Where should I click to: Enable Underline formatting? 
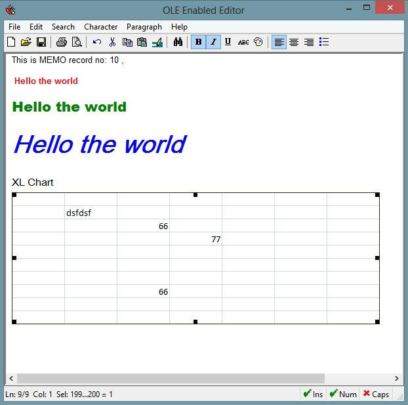click(x=228, y=42)
